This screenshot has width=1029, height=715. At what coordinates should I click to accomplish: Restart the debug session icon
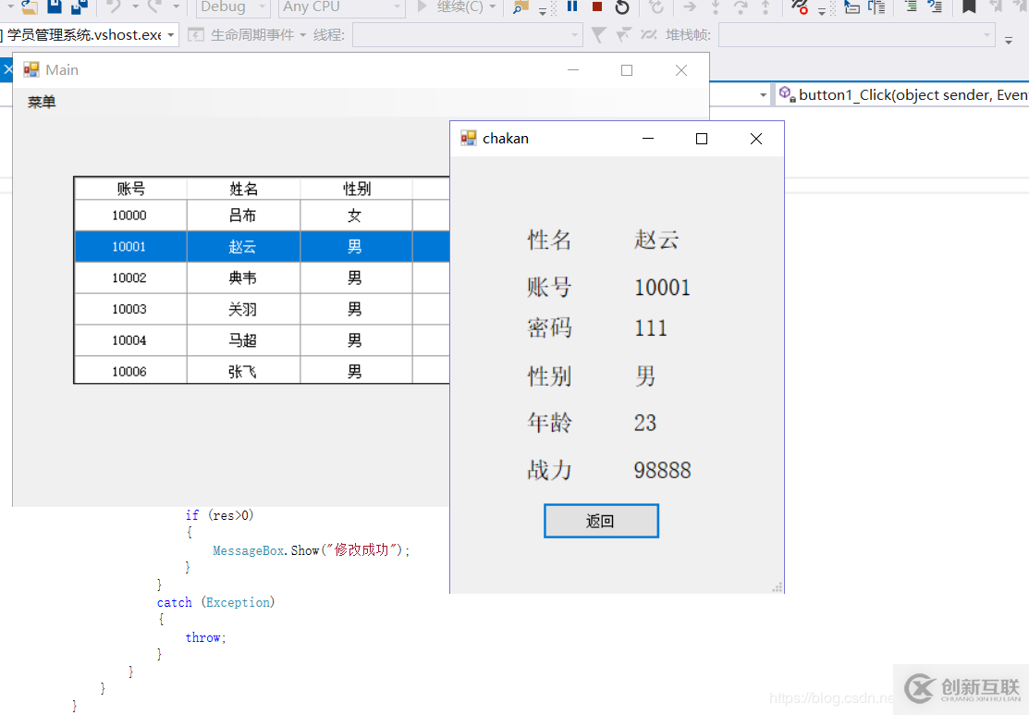[621, 7]
